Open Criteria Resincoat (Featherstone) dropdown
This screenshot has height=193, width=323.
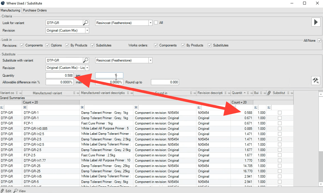click(151, 23)
